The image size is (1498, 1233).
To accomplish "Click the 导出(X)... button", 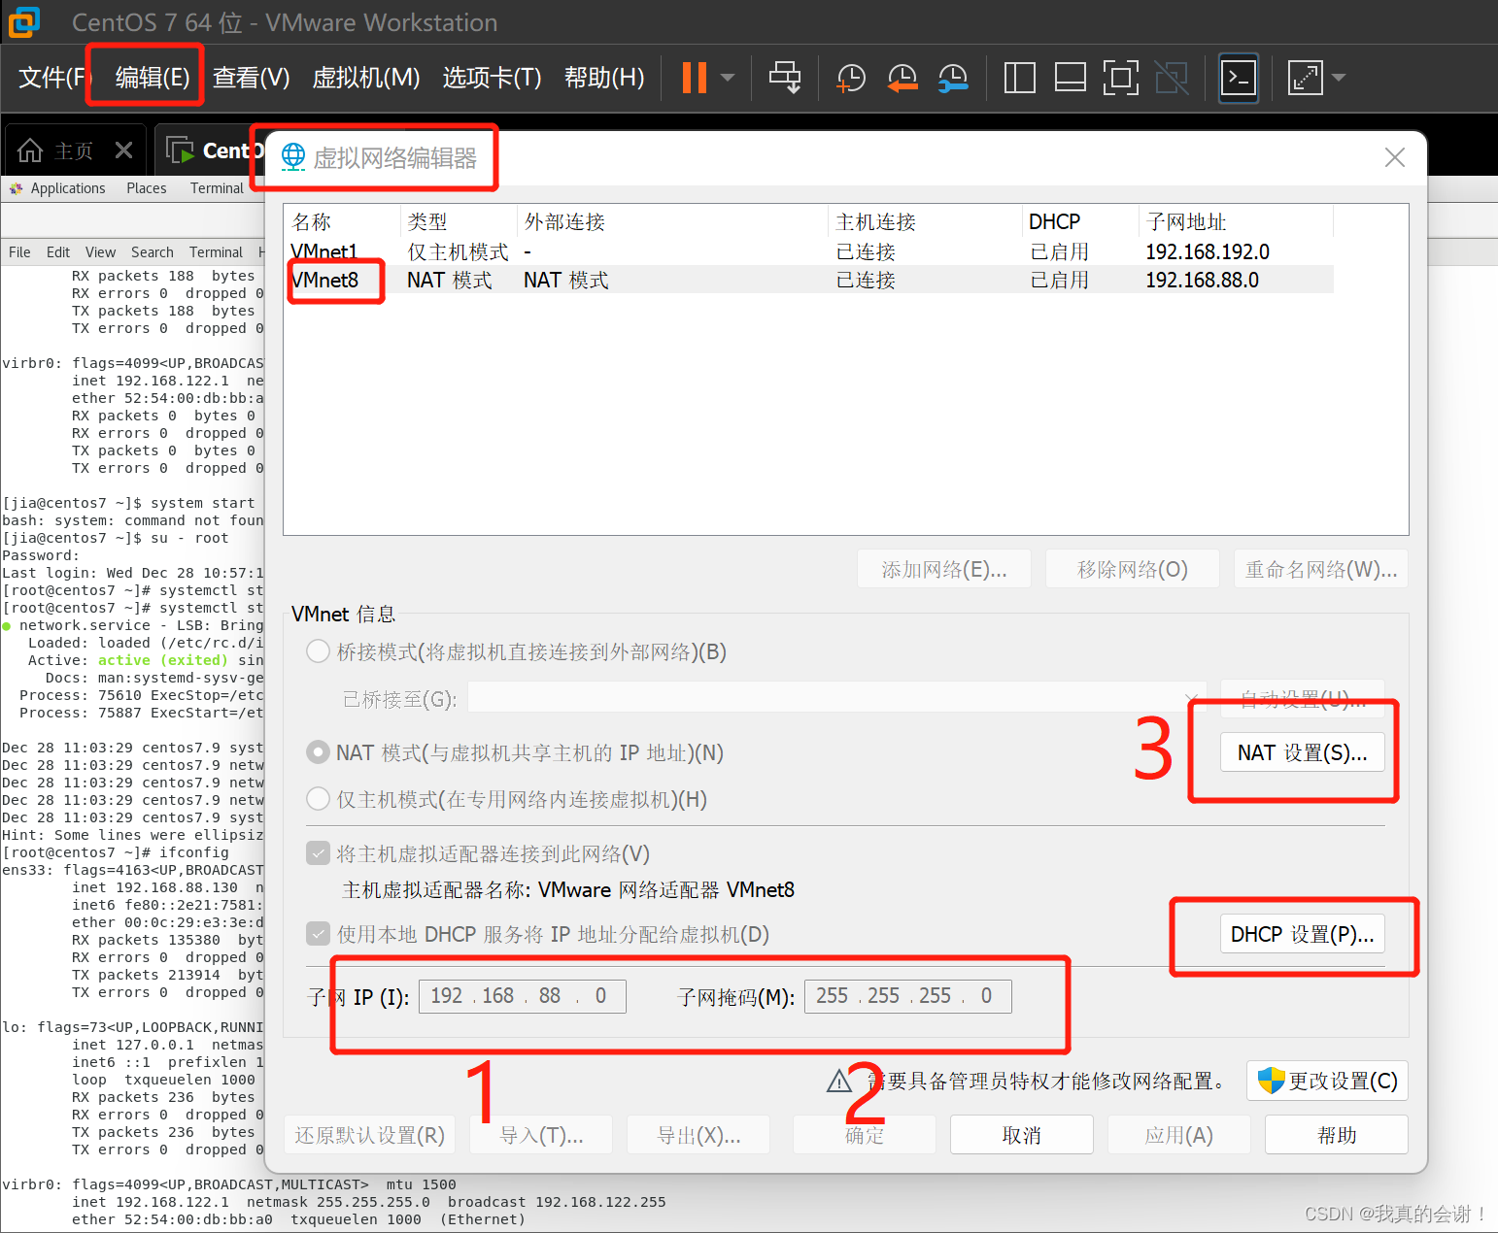I will [x=698, y=1135].
